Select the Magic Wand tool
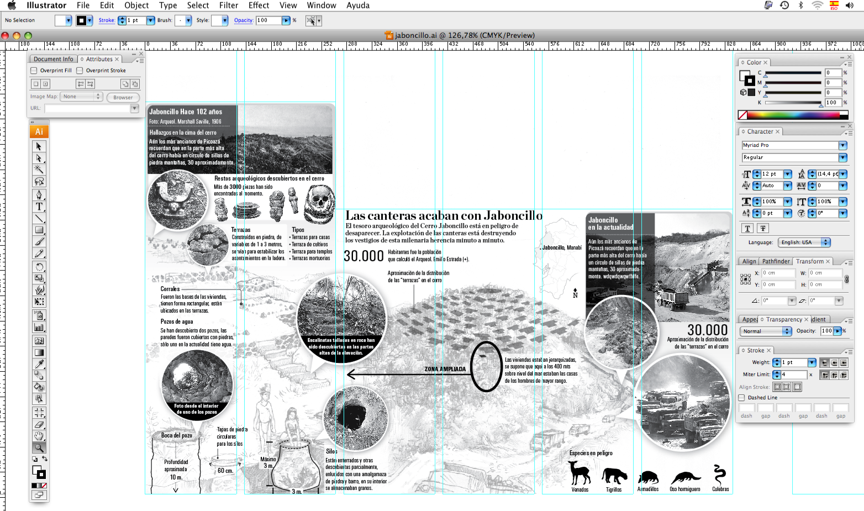This screenshot has width=864, height=511. pyautogui.click(x=39, y=170)
